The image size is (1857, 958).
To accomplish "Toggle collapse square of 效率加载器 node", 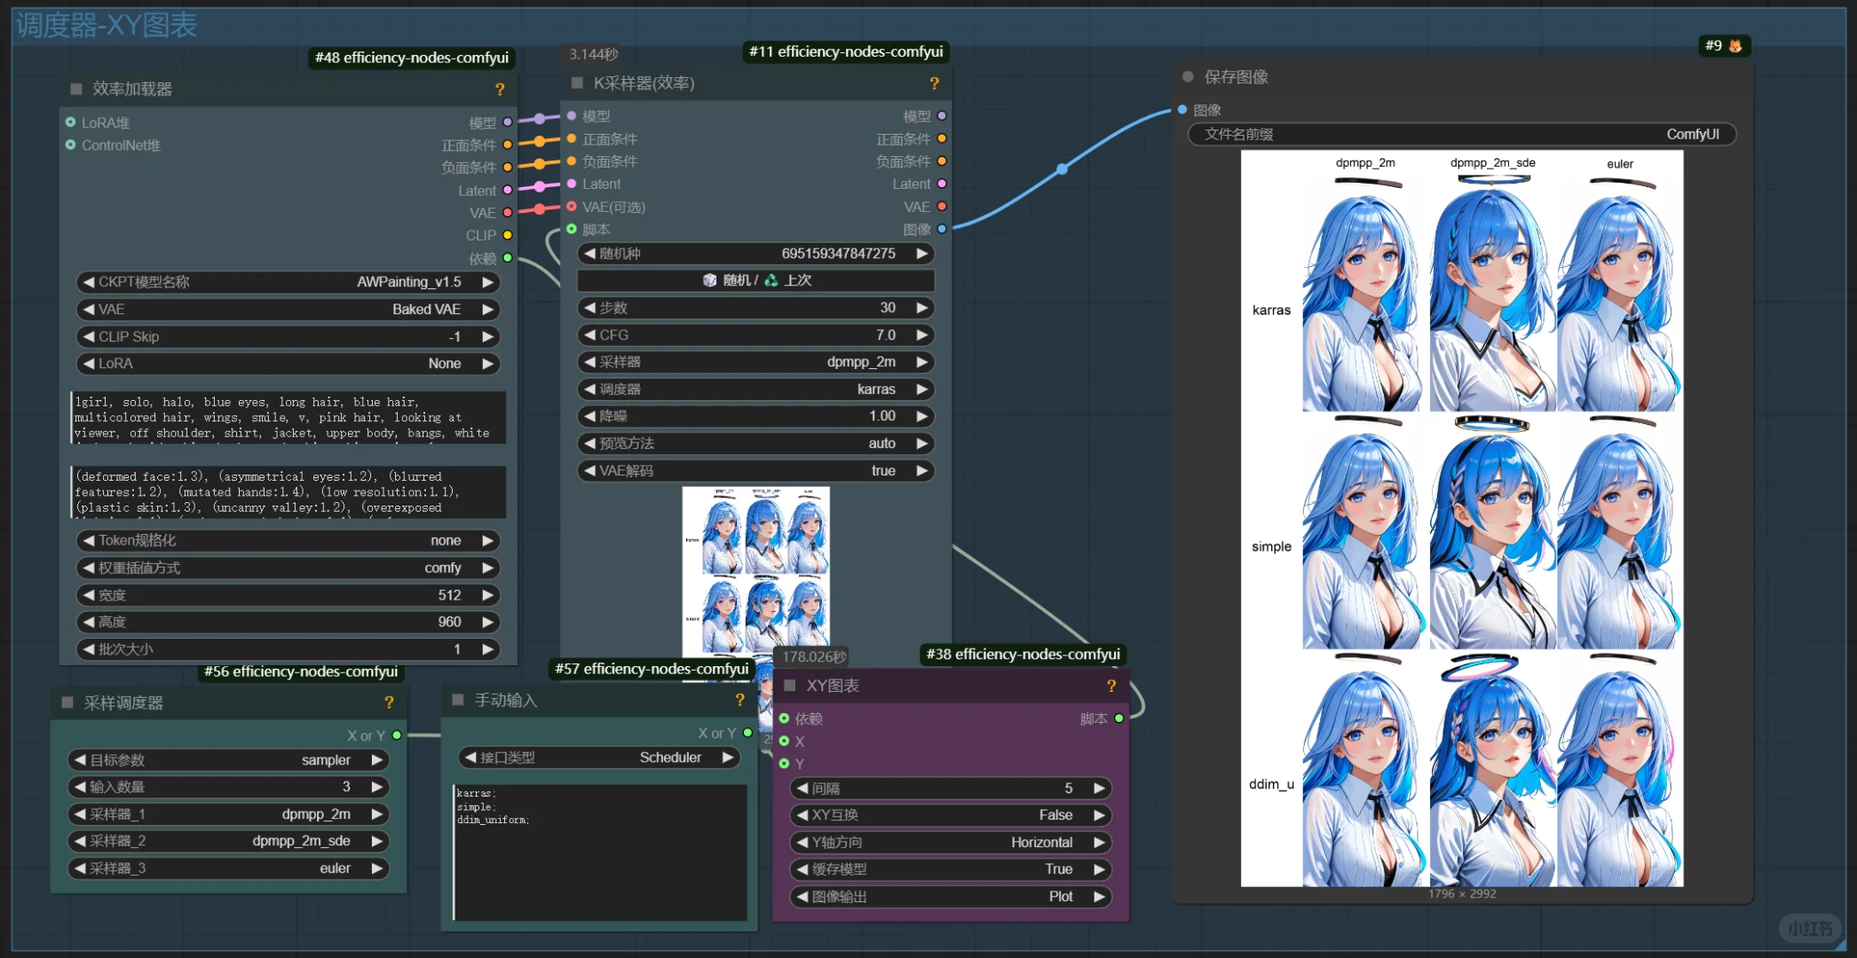I will click(x=76, y=89).
